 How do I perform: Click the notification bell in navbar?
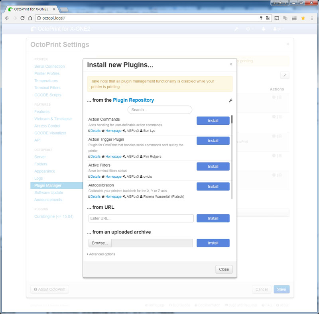click(263, 29)
